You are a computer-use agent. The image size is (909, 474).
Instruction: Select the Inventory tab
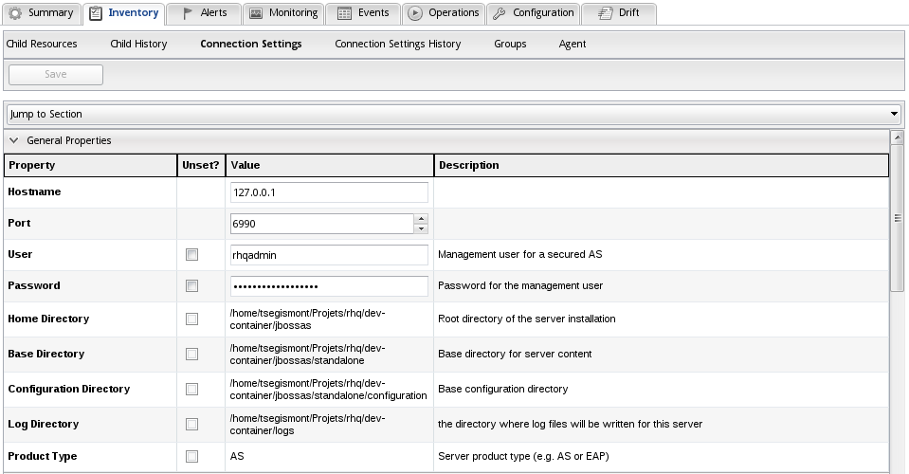[x=124, y=13]
